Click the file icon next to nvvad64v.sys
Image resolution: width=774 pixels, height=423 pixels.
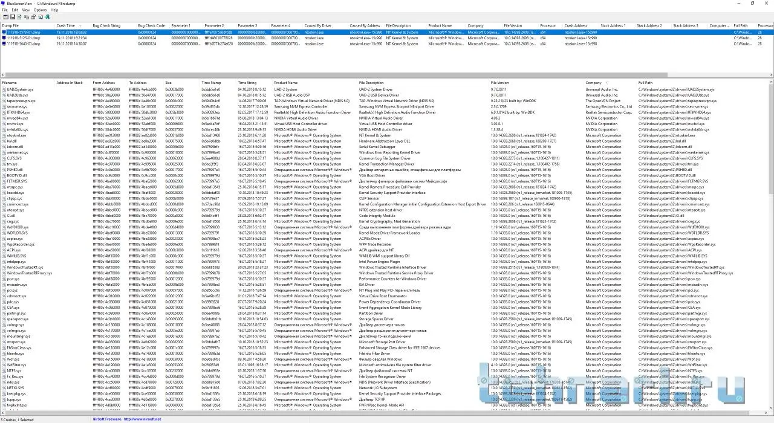coord(4,118)
